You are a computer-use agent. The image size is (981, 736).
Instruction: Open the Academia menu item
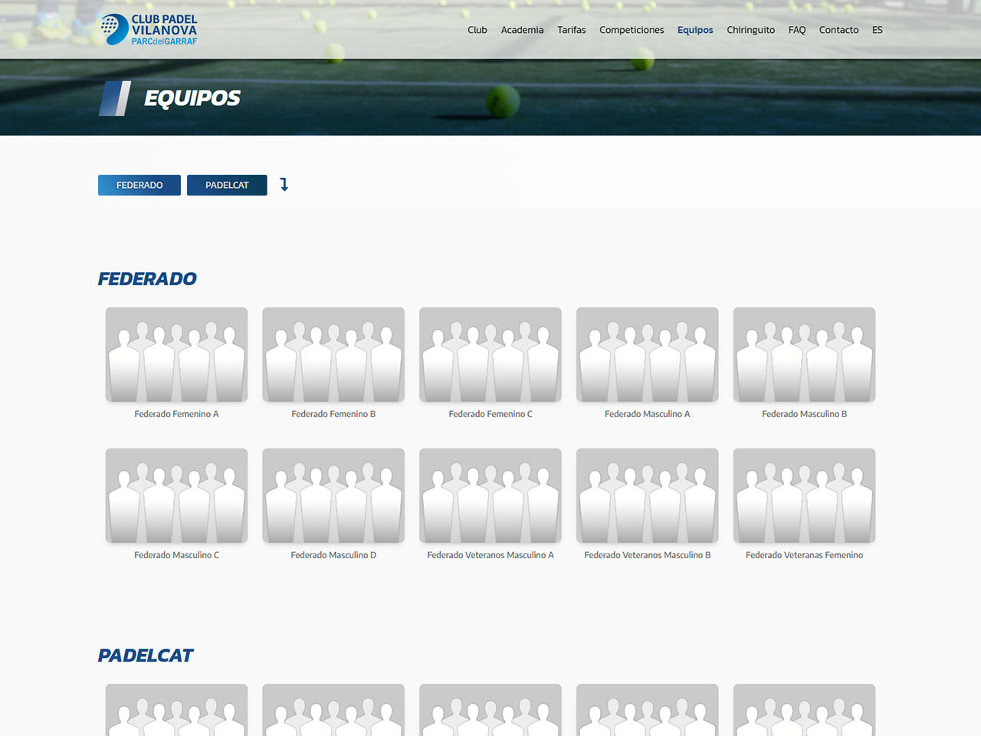[x=522, y=30]
